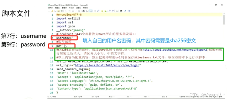
Task: Click the __author__="jamesj" line
Action: [x=71, y=30]
